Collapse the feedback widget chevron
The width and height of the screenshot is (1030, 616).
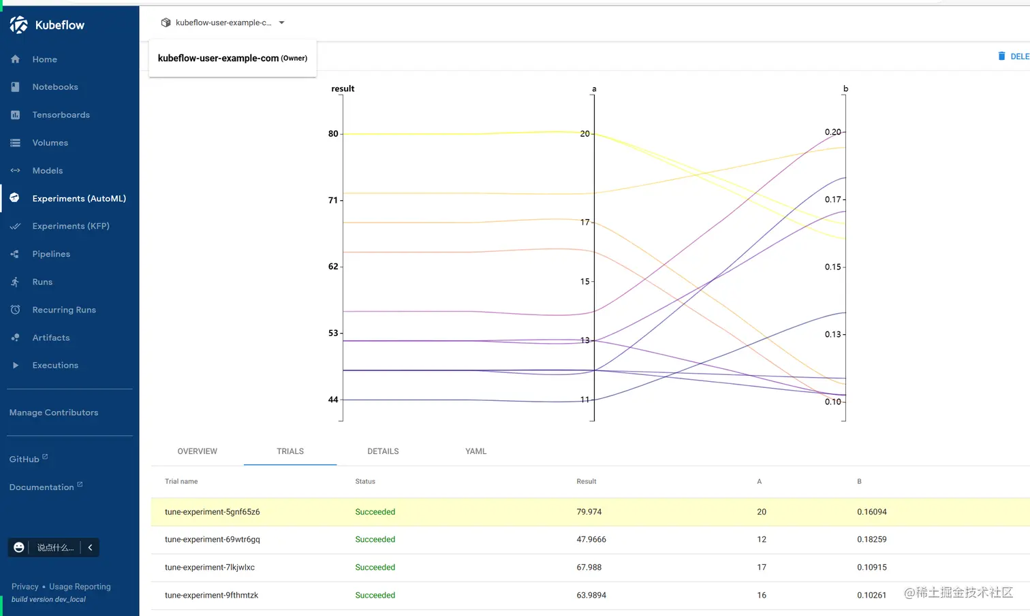tap(90, 547)
